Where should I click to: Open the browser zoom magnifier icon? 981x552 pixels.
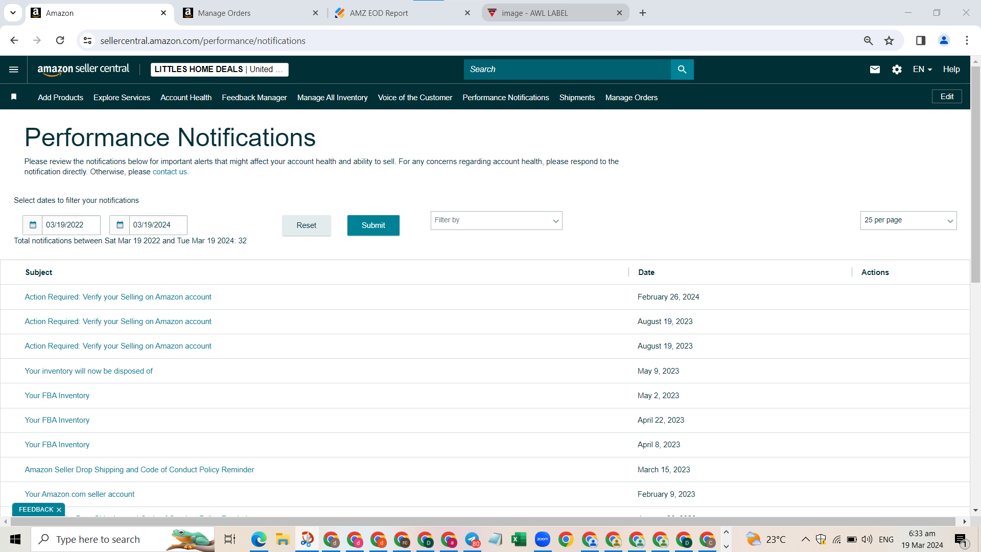[x=868, y=40]
